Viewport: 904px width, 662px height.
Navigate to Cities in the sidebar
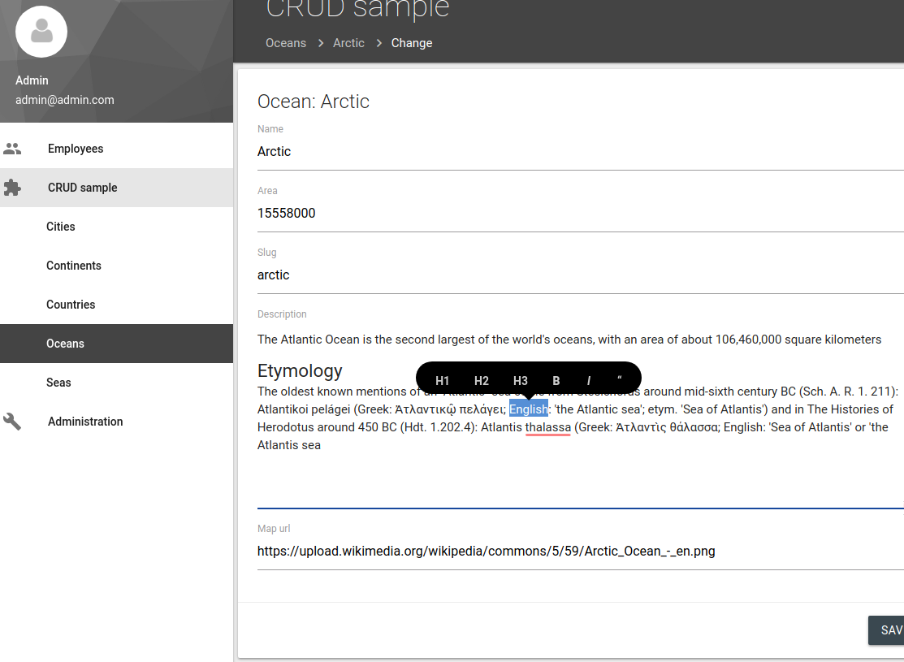click(x=59, y=227)
